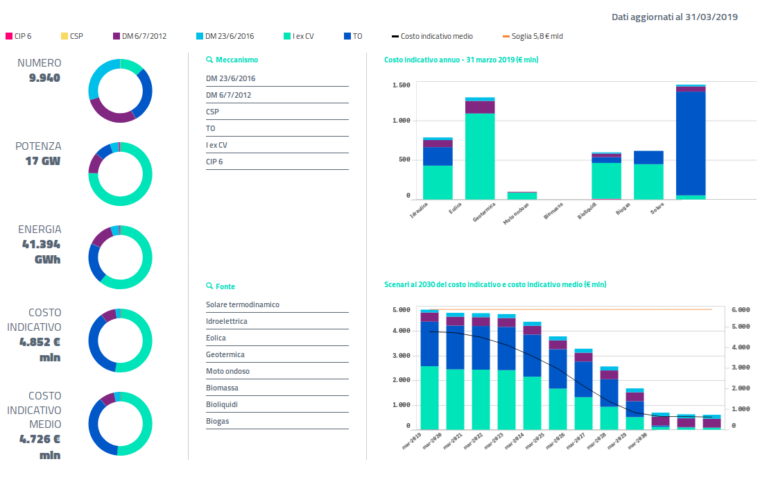Click the Fonte search magnifier icon

pos(209,286)
